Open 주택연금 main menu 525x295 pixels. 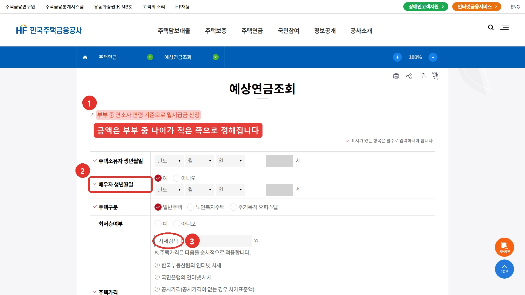tap(252, 31)
